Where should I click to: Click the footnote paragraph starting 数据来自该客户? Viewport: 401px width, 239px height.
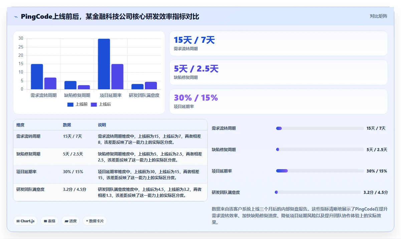click(x=300, y=216)
